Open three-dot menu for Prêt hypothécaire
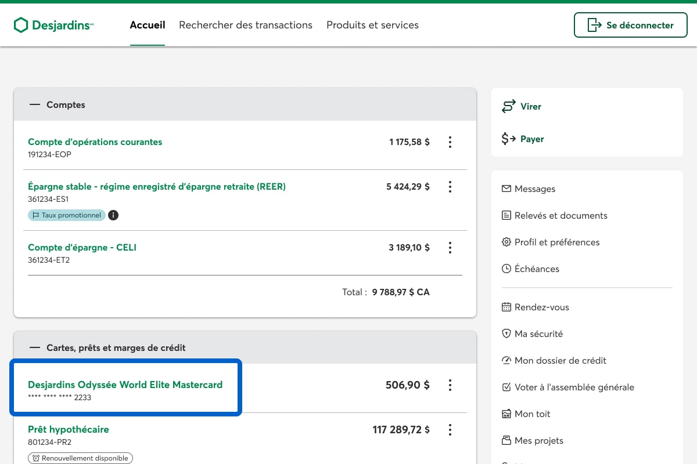Image resolution: width=697 pixels, height=464 pixels. pos(450,430)
